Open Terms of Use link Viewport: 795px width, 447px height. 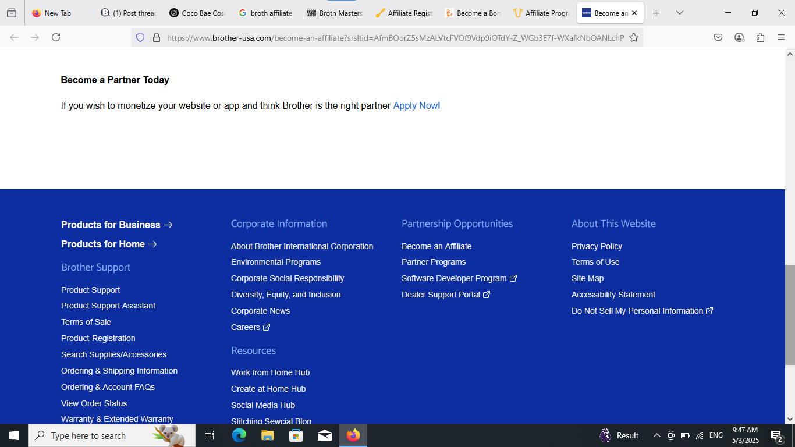pos(595,262)
